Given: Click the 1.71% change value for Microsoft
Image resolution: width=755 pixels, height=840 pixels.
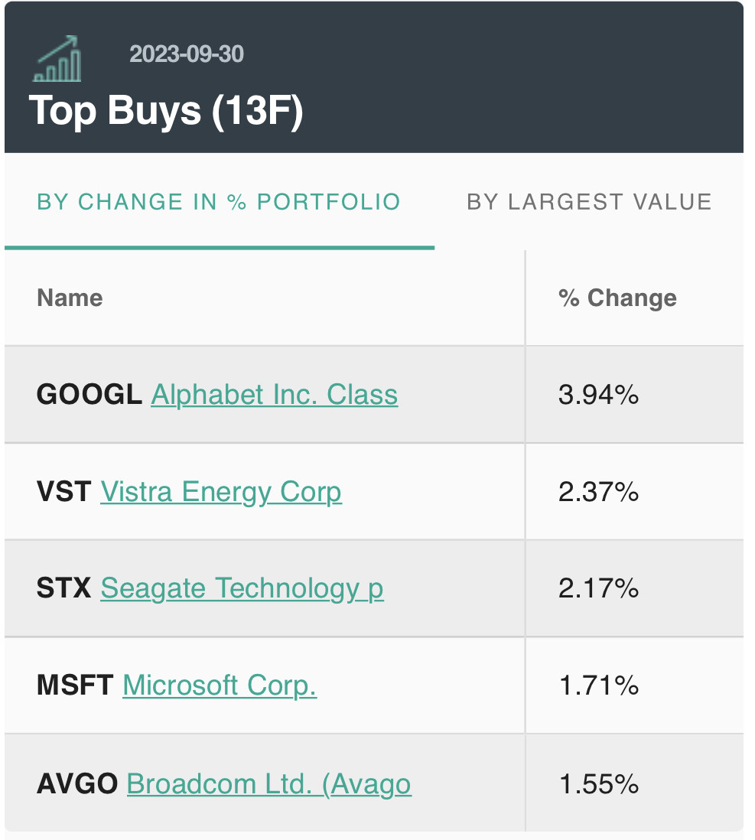Looking at the screenshot, I should (x=598, y=685).
